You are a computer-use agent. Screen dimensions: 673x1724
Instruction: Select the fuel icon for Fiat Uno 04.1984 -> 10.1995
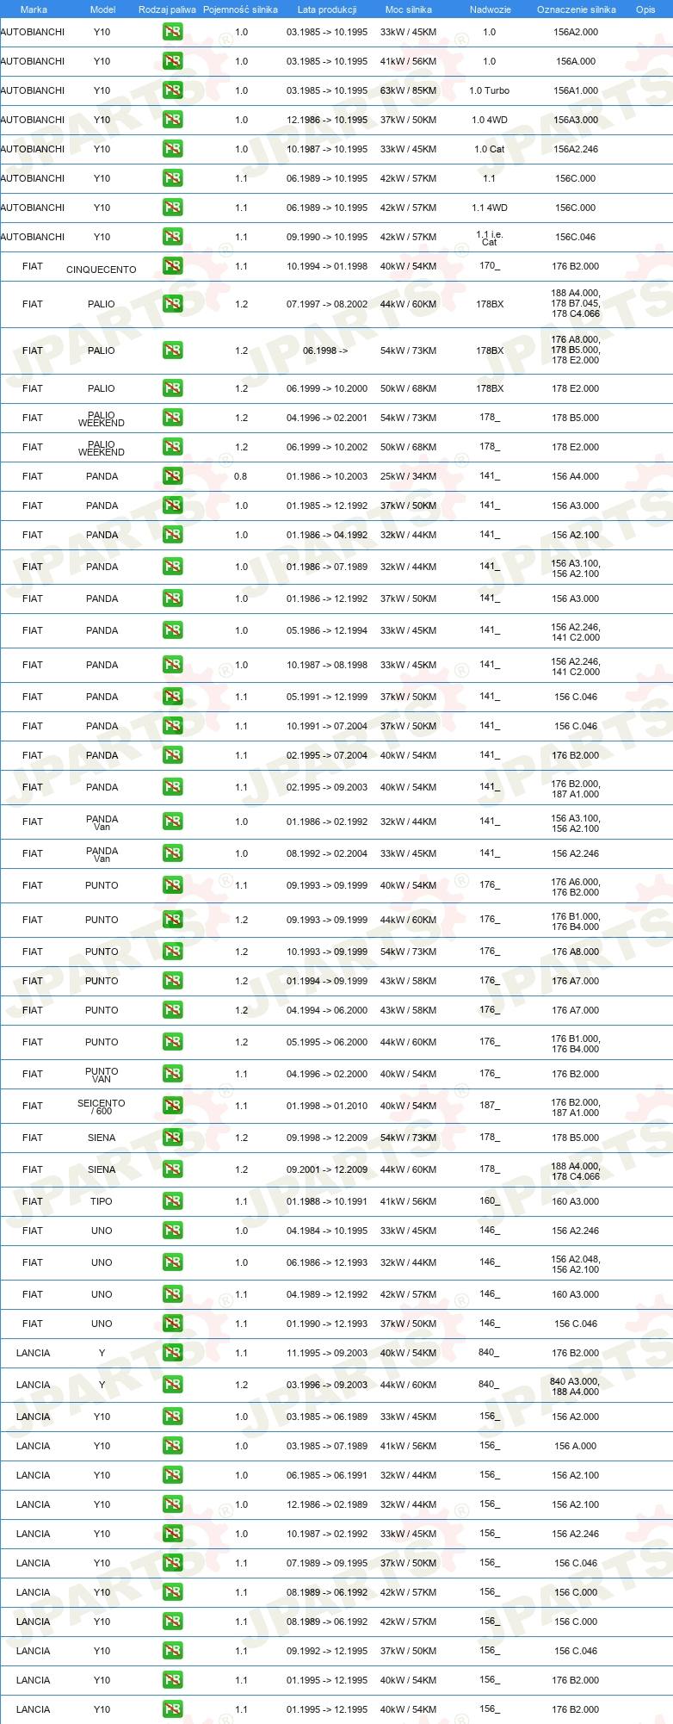[172, 1231]
